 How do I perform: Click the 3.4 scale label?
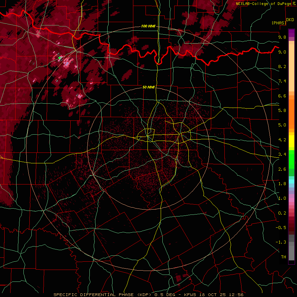(x=282, y=154)
